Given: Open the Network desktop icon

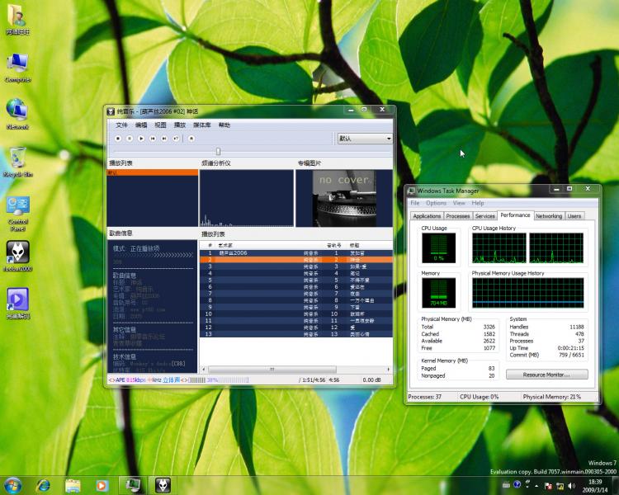Looking at the screenshot, I should tap(17, 114).
